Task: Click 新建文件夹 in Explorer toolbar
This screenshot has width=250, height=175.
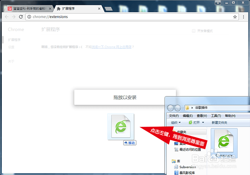Action: click(x=219, y=122)
